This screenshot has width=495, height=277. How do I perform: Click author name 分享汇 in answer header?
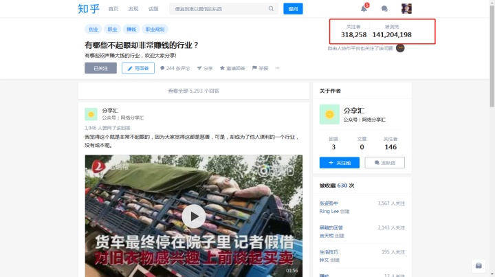[110, 111]
